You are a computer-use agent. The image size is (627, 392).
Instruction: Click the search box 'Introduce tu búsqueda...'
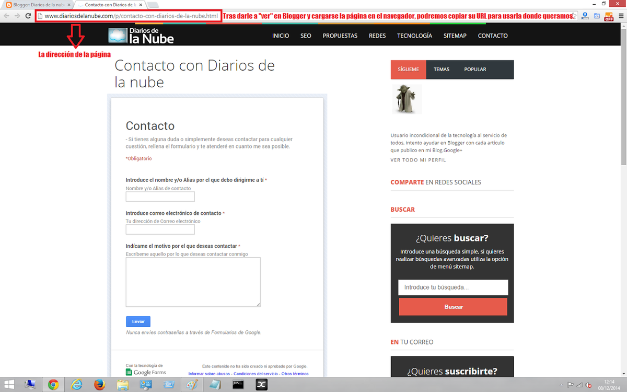coord(453,287)
